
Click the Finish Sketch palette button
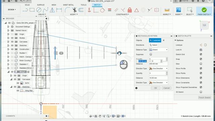click(x=205, y=97)
